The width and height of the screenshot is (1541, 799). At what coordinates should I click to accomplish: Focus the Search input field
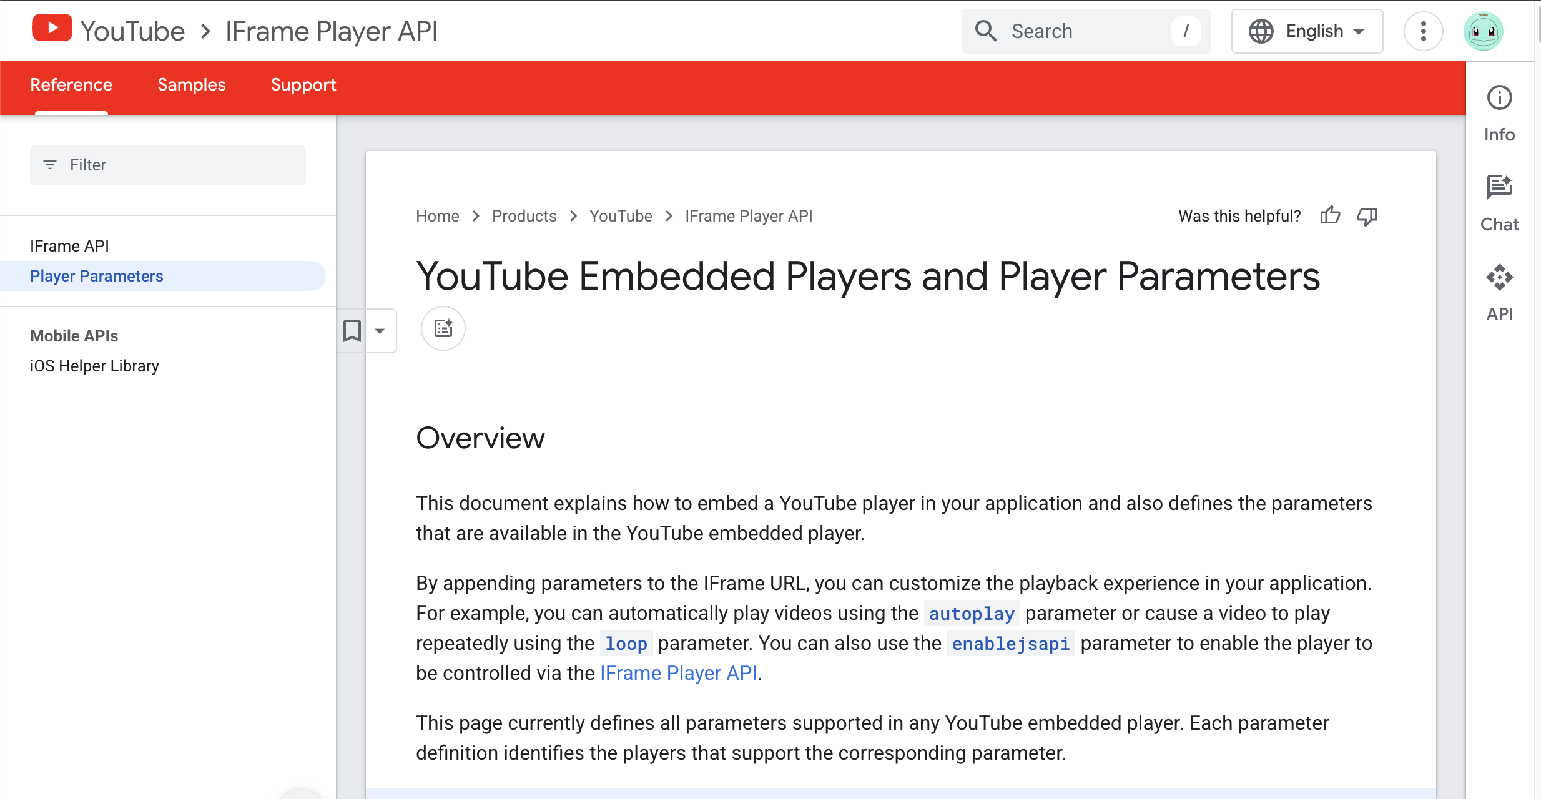(x=1086, y=31)
